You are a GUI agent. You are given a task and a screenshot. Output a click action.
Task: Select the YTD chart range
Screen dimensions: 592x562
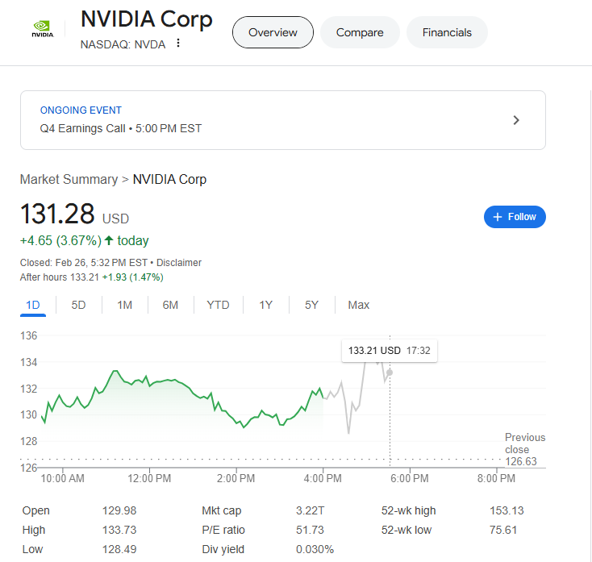(x=218, y=305)
